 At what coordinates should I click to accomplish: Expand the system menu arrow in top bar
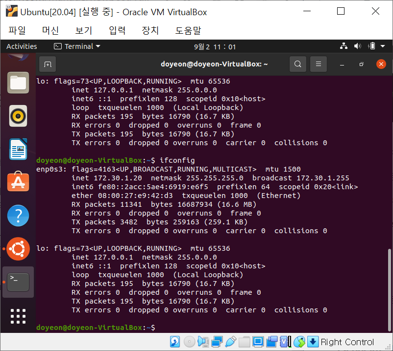click(383, 46)
